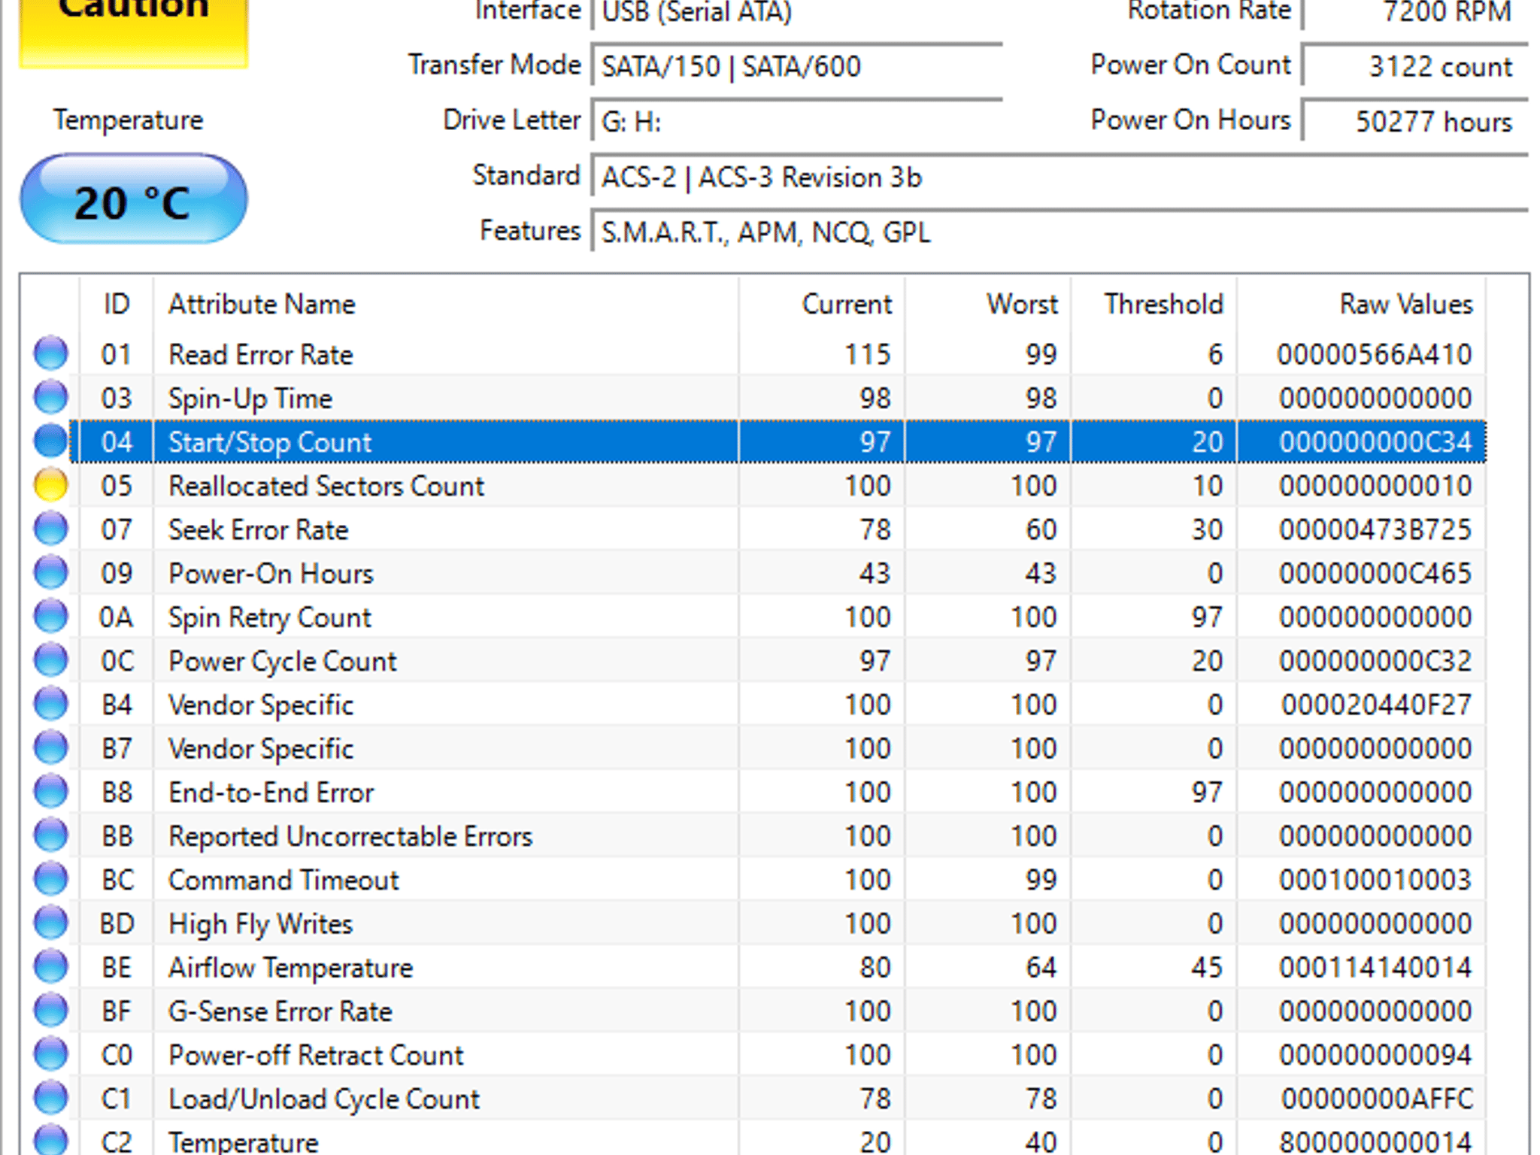Click the status icon for End-to-End Error
1540x1155 pixels.
tap(51, 791)
